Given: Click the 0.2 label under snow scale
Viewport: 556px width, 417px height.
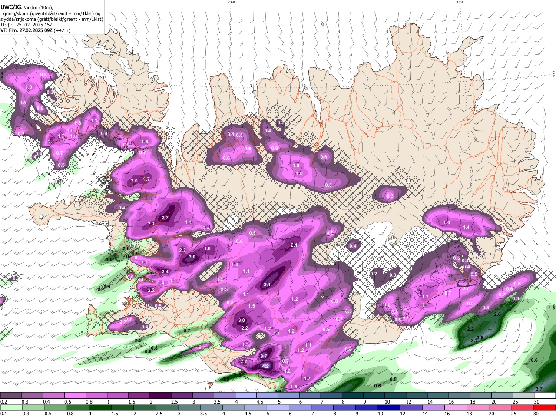Looking at the screenshot, I should (x=4, y=402).
